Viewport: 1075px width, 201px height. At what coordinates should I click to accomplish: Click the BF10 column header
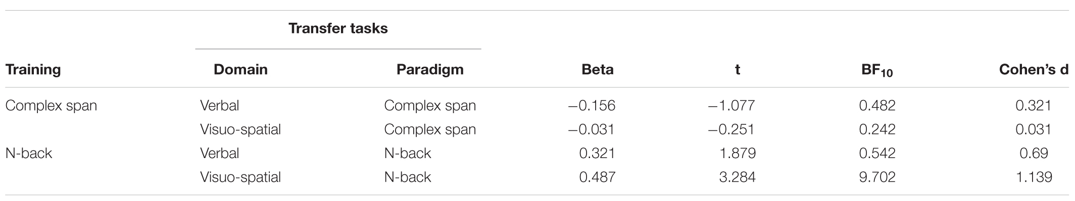point(876,70)
